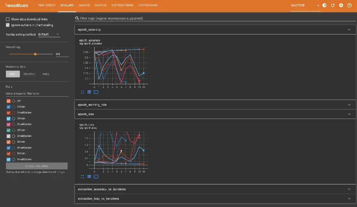Open the INACTIVE plugins dropdown
The image size is (357, 207).
click(x=305, y=6)
